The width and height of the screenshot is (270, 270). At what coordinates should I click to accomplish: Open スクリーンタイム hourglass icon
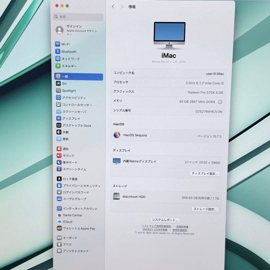pyautogui.click(x=59, y=169)
